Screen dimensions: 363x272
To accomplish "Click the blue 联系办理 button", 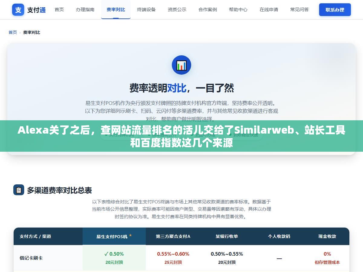I will (335, 10).
